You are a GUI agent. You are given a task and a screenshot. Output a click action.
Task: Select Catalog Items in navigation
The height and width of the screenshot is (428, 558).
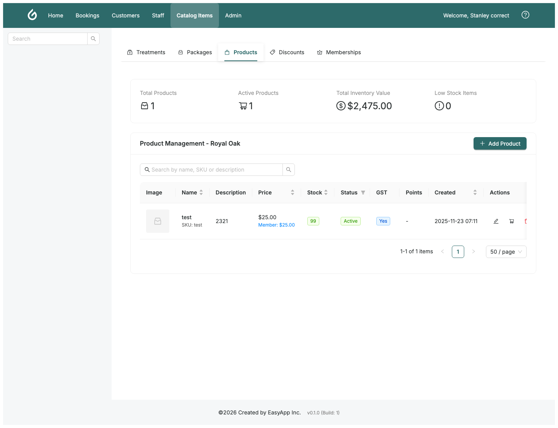click(x=195, y=15)
